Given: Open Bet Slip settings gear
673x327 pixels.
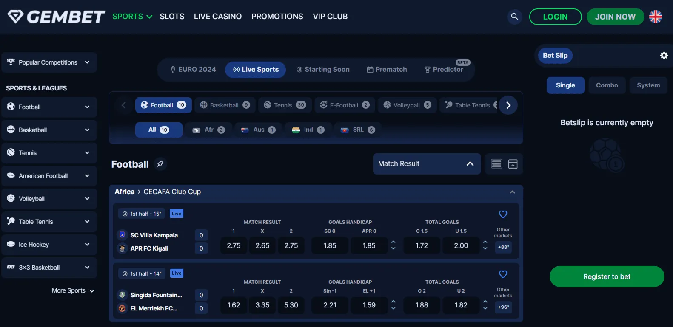Looking at the screenshot, I should coord(664,56).
